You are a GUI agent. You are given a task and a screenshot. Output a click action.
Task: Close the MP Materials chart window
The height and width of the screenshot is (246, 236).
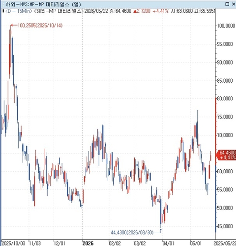point(234,4)
